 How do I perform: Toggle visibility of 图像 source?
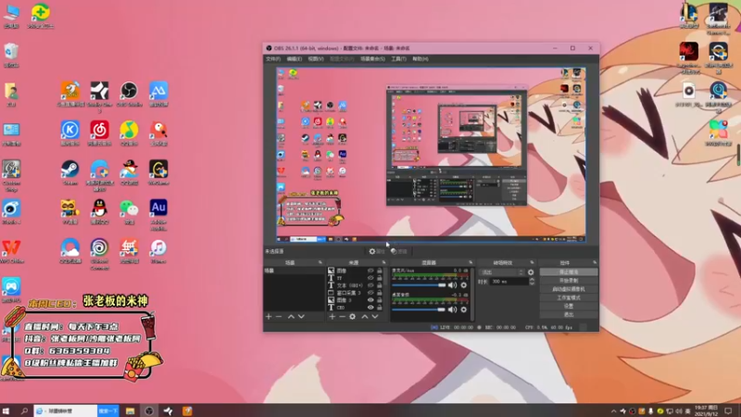(x=370, y=271)
